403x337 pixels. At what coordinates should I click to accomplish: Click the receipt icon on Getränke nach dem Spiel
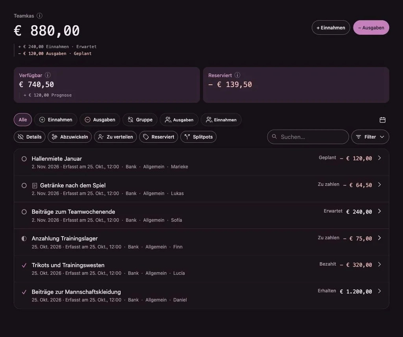(x=35, y=185)
